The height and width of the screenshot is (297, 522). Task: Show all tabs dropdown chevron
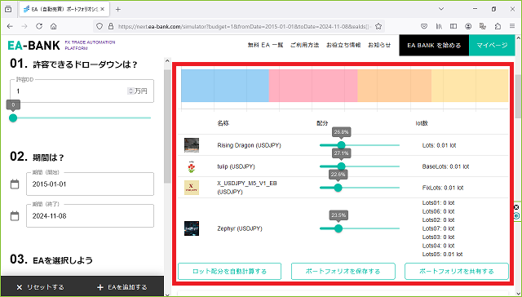click(441, 9)
